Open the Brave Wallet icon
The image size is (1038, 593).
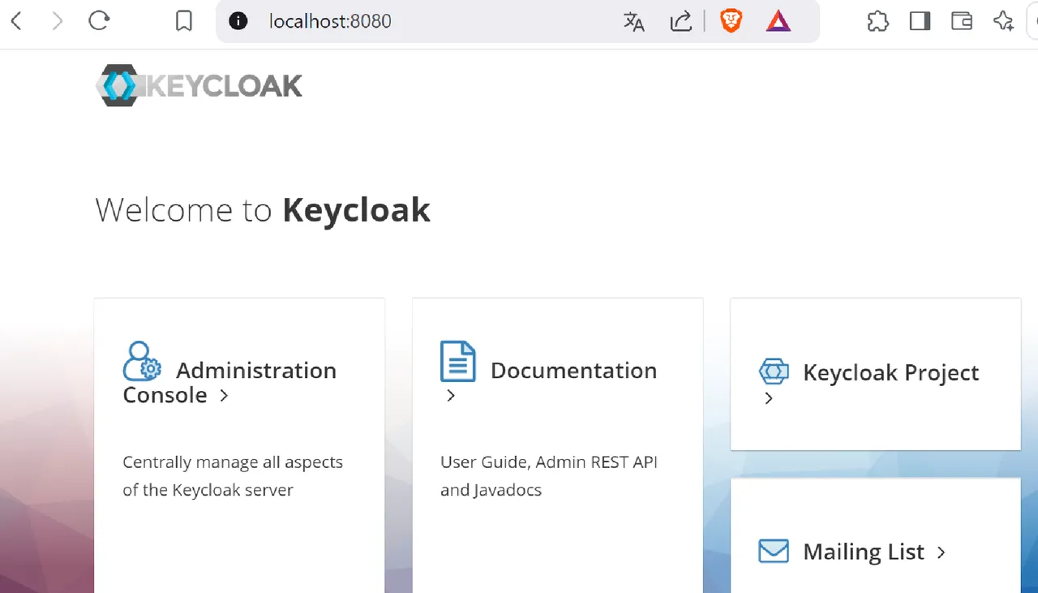[x=962, y=21]
